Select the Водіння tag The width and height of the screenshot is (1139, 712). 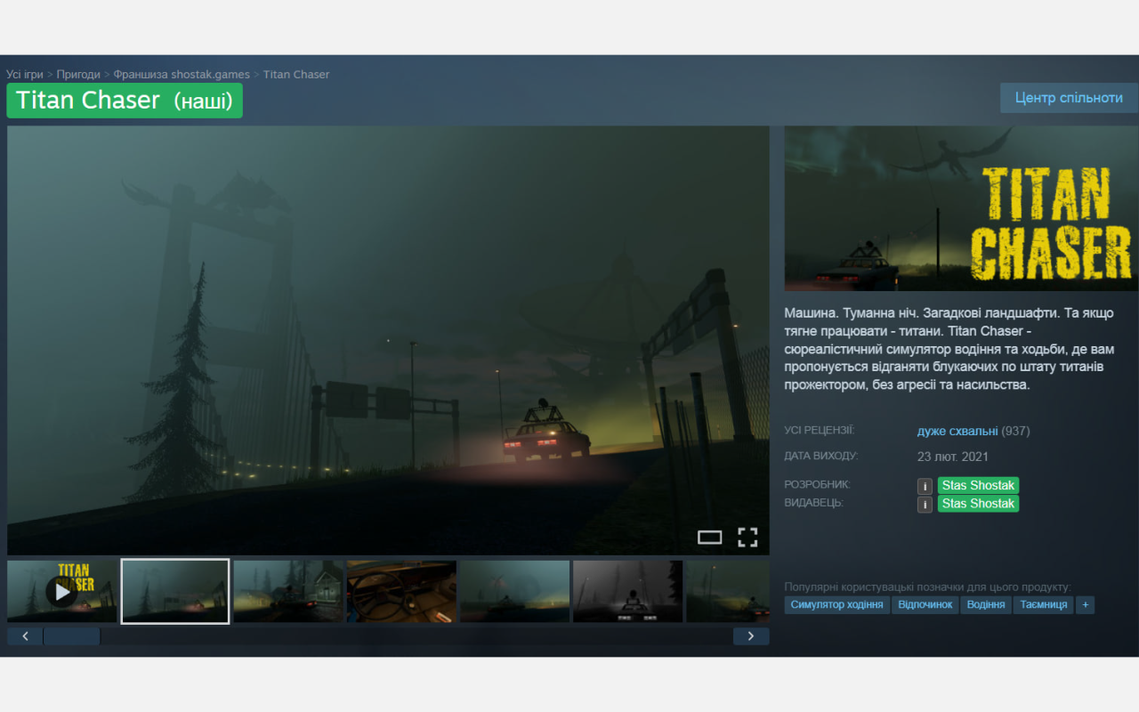986,605
